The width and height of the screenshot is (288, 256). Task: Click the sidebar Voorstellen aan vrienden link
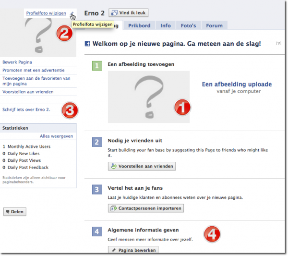(28, 92)
